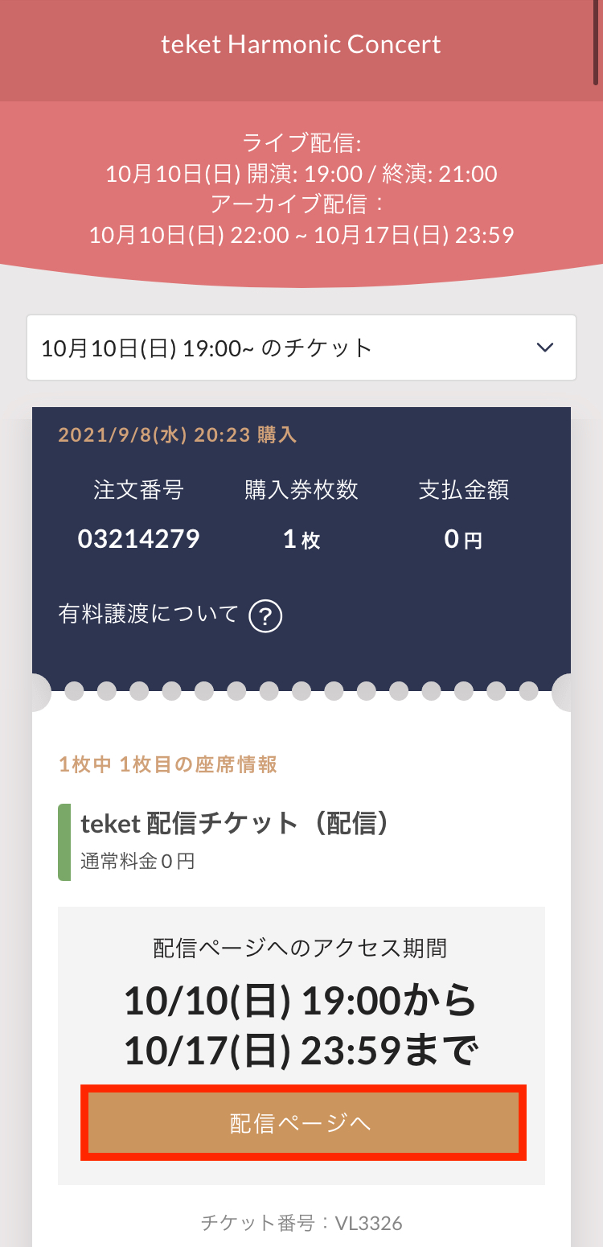Click the teket 配信チケット（配信） ticket name

click(x=235, y=824)
